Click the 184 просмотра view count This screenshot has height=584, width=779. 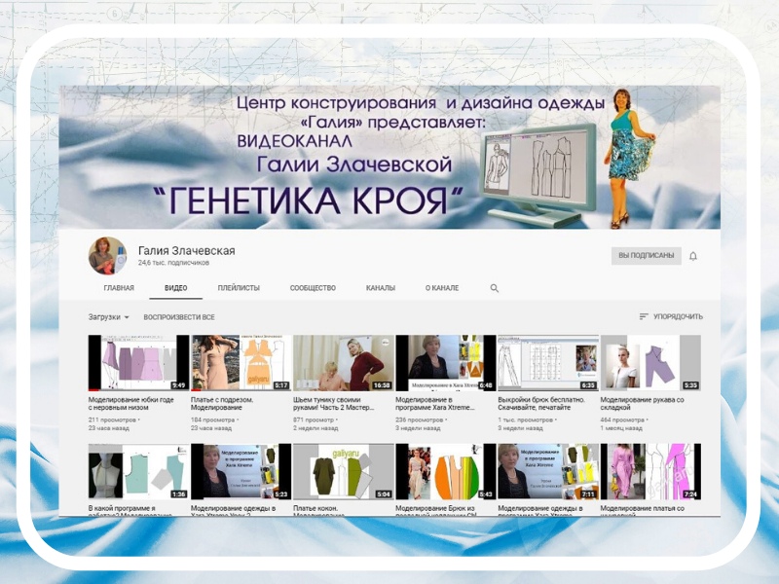pyautogui.click(x=212, y=420)
